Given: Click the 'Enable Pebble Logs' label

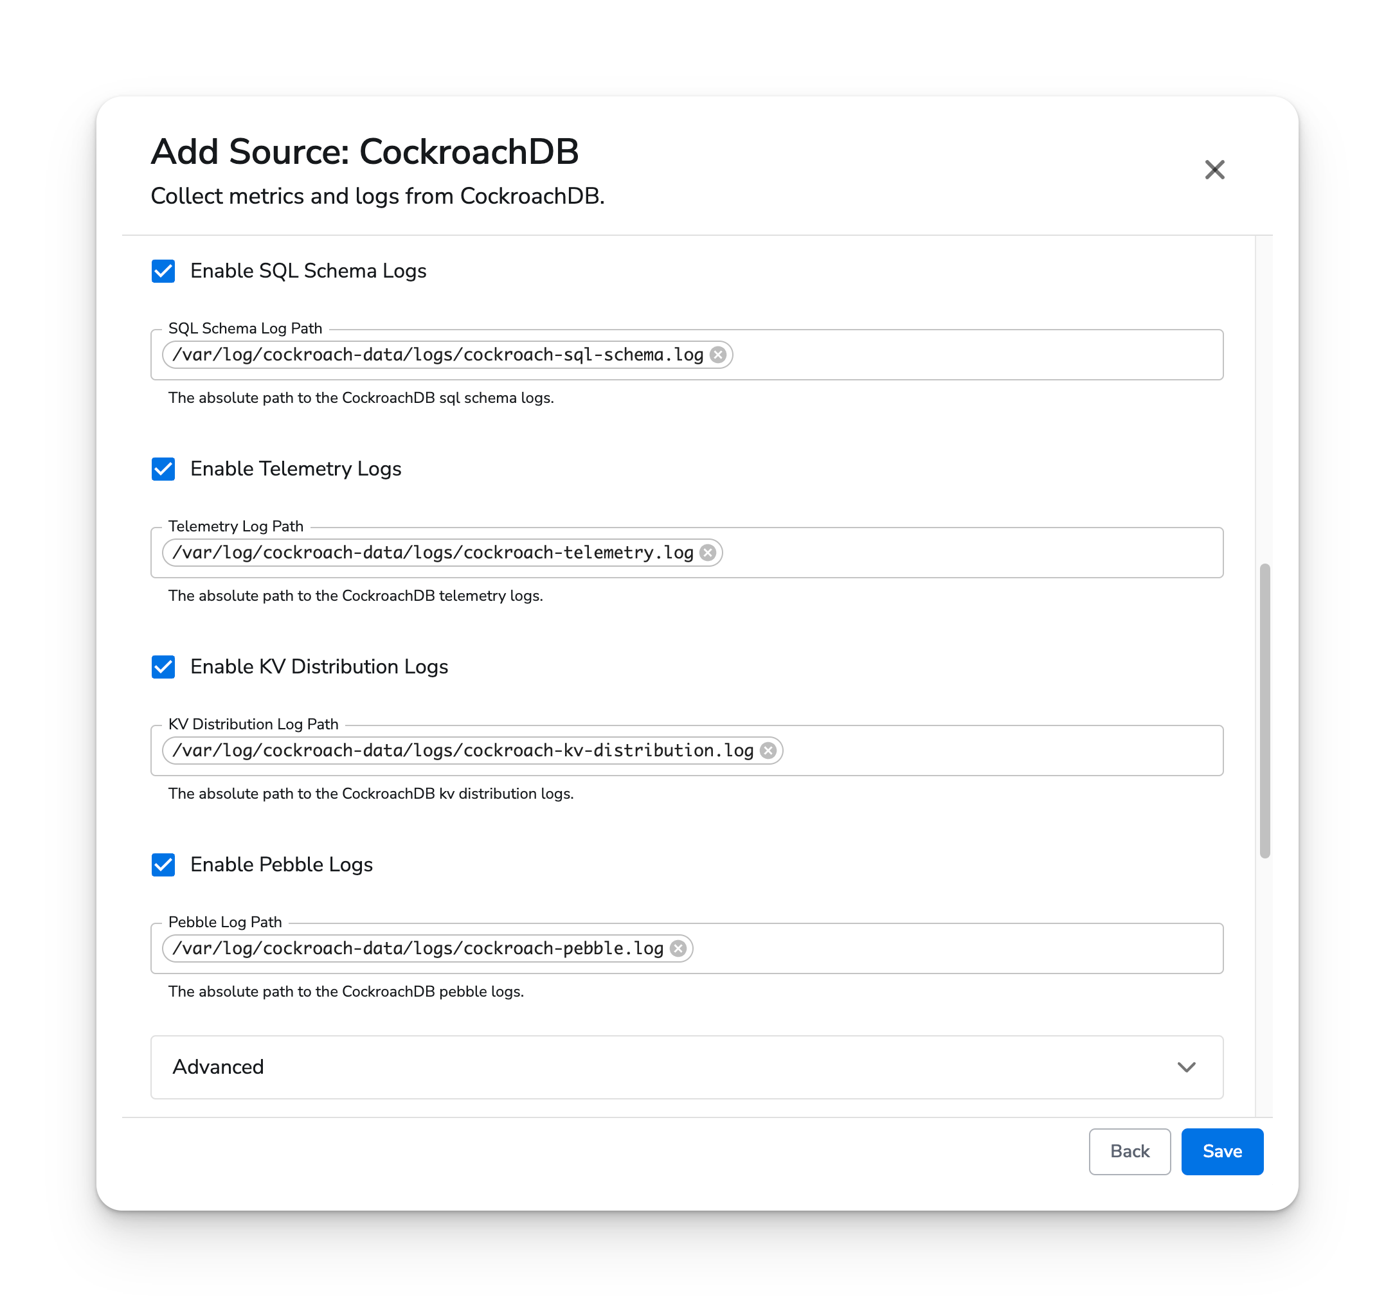Looking at the screenshot, I should [x=282, y=864].
